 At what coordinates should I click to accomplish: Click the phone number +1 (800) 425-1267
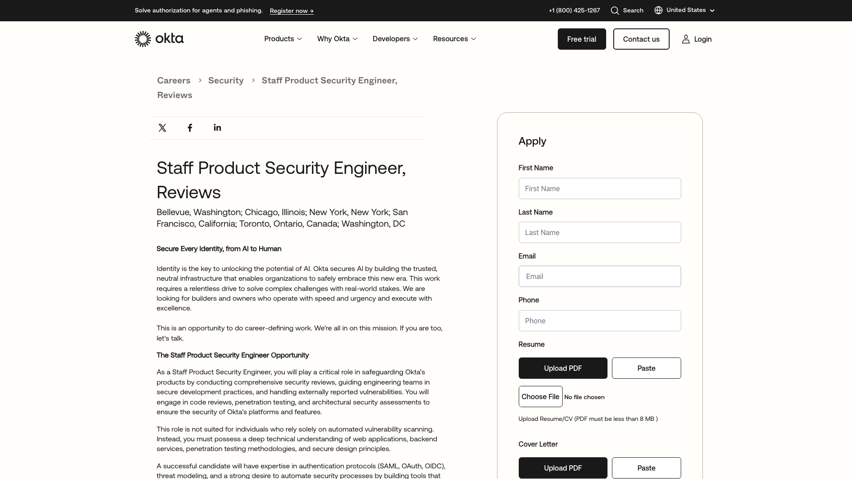click(574, 10)
